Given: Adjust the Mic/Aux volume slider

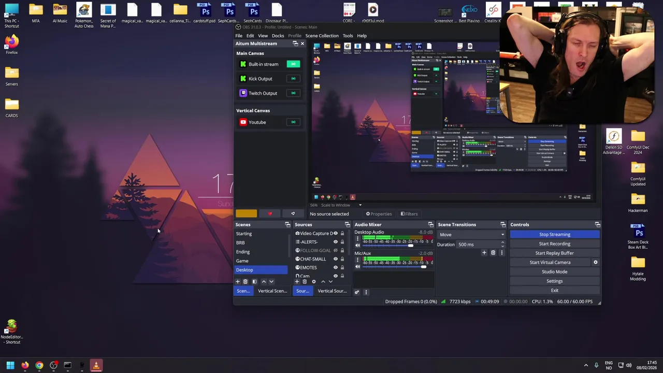Looking at the screenshot, I should tap(397, 267).
